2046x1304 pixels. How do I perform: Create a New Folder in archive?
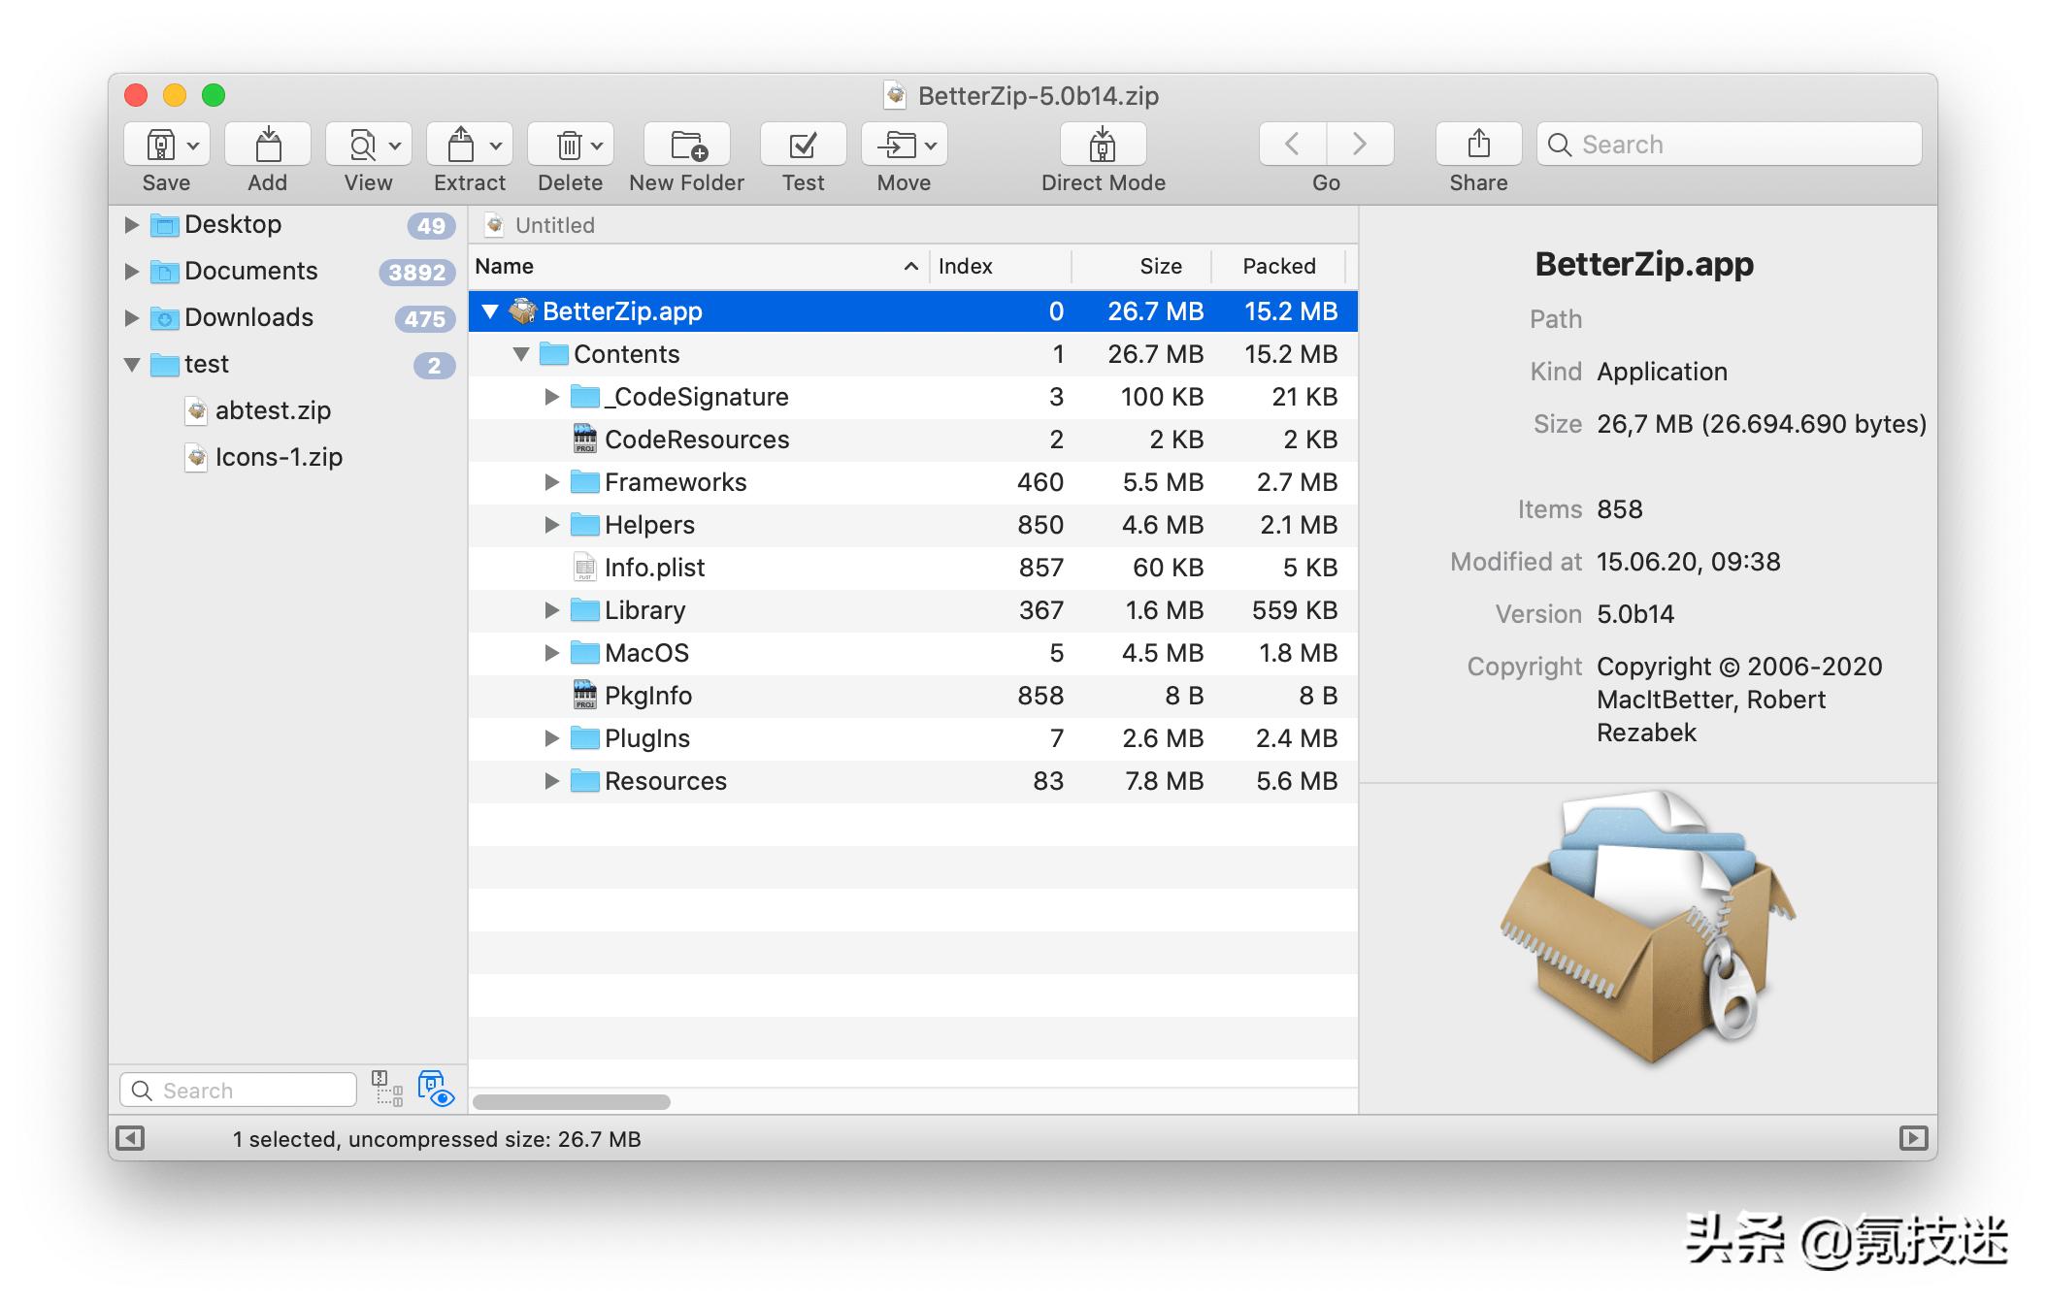point(686,146)
